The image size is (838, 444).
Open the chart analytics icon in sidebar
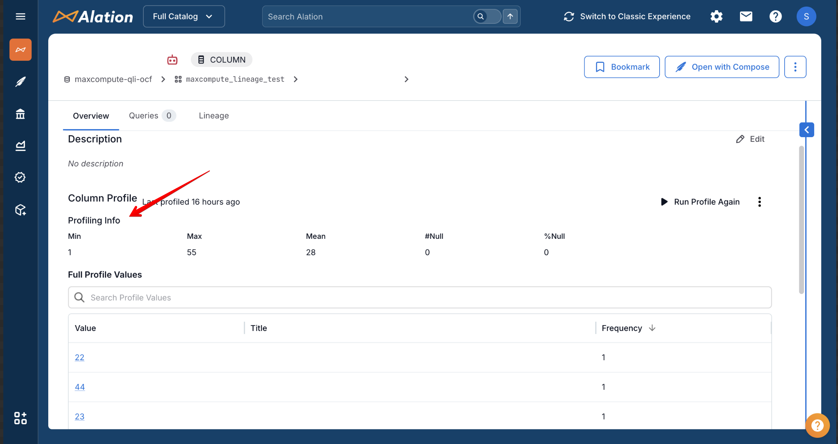(x=20, y=146)
